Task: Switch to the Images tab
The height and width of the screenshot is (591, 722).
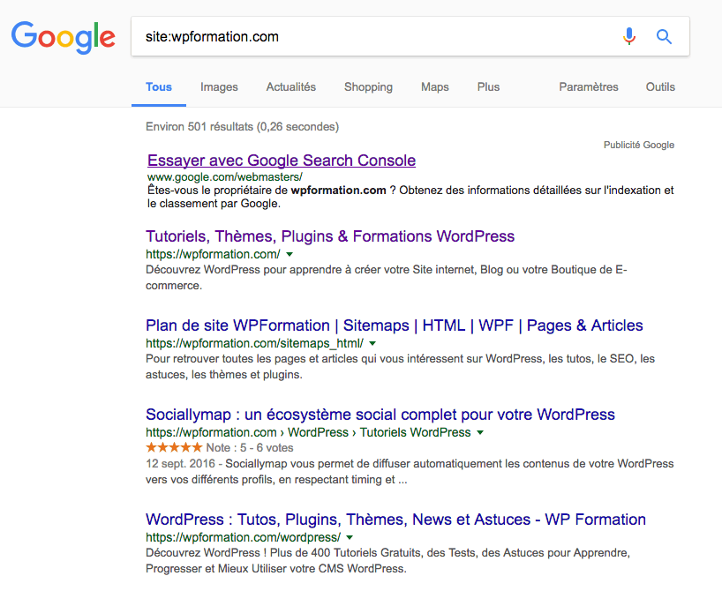Action: 219,87
